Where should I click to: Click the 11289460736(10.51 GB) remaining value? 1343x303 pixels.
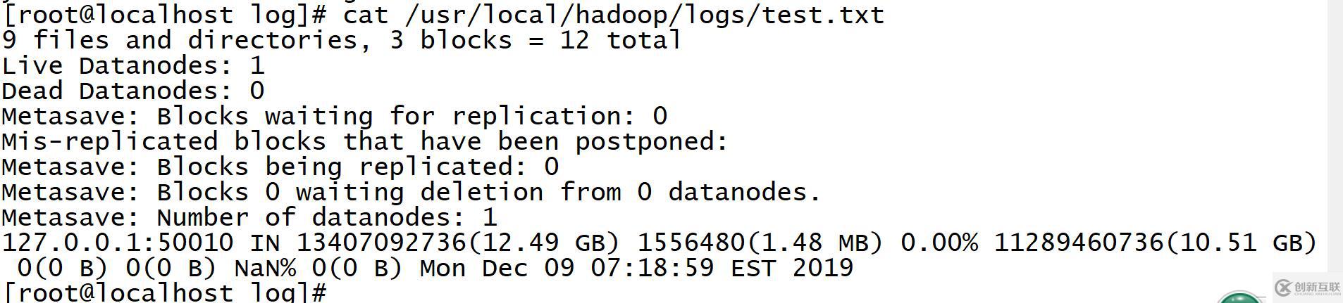tap(1155, 243)
